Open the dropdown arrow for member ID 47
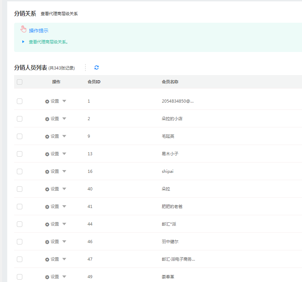This screenshot has width=302, height=282. tap(64, 259)
